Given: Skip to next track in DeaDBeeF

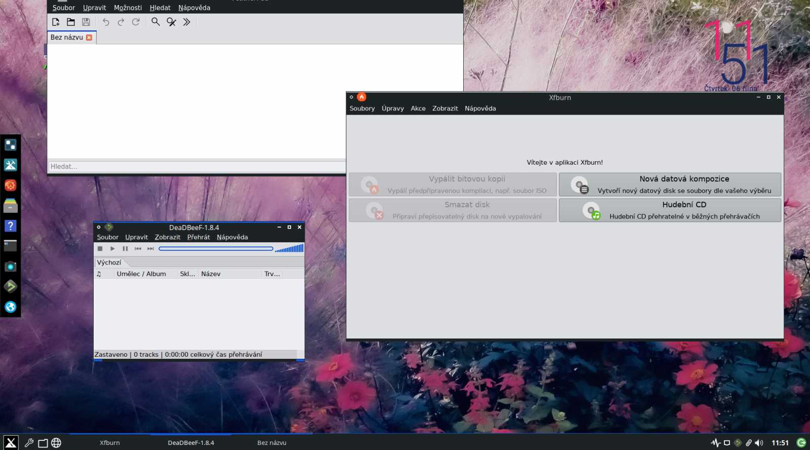Looking at the screenshot, I should tap(150, 249).
